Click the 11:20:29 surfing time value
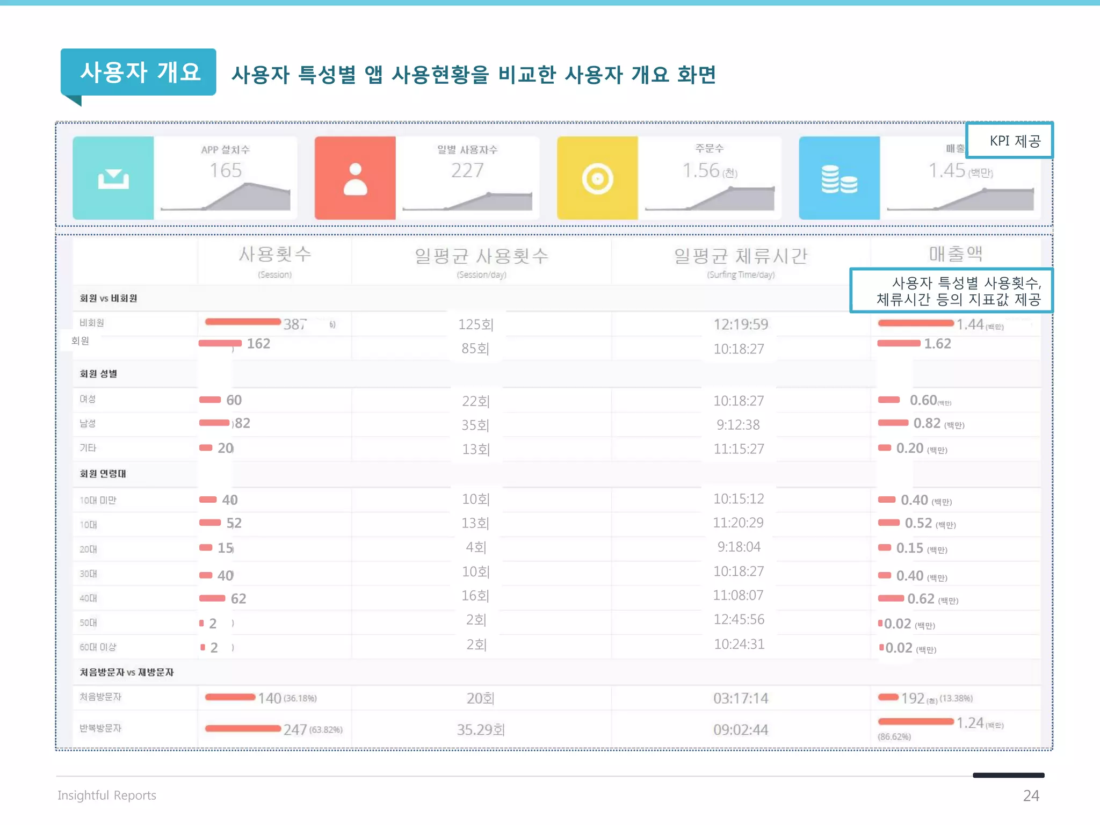This screenshot has width=1100, height=825. click(x=739, y=523)
